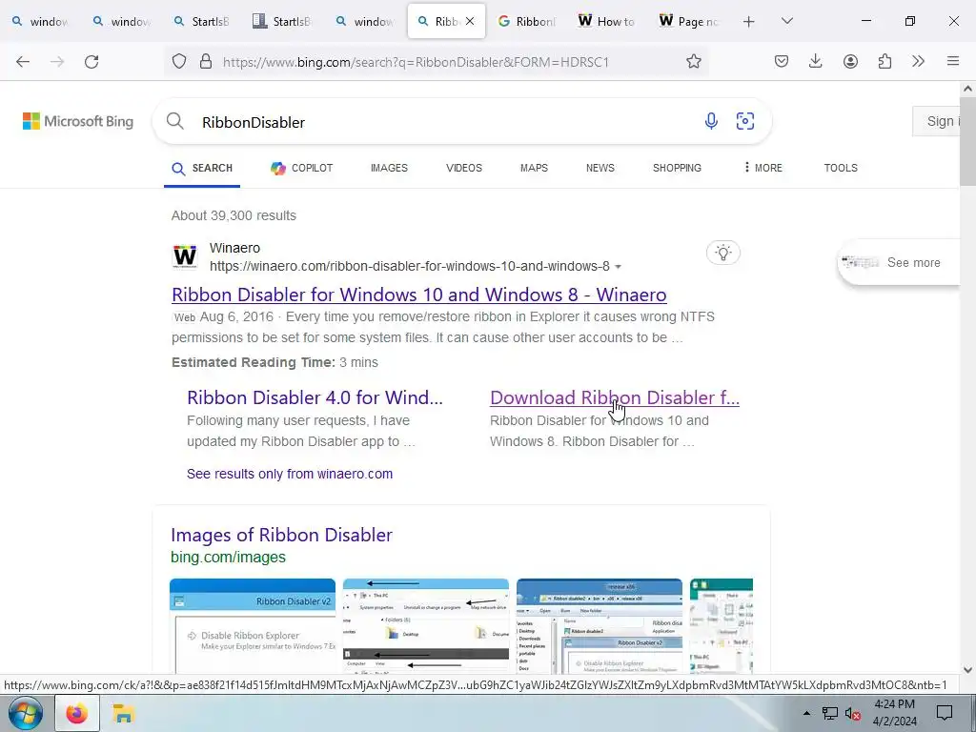This screenshot has width=976, height=732.
Task: Switch to Copilot tab
Action: pyautogui.click(x=302, y=168)
